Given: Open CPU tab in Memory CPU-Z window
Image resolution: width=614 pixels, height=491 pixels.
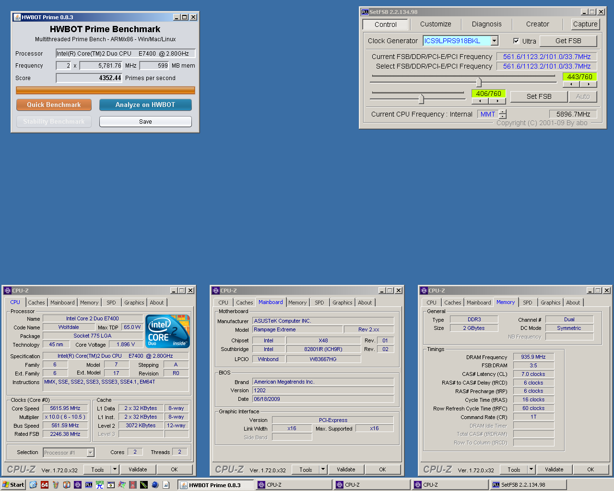Looking at the screenshot, I should [432, 303].
